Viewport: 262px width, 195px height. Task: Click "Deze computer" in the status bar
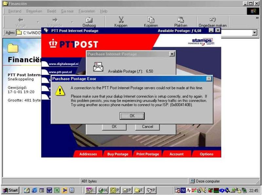coord(208,181)
